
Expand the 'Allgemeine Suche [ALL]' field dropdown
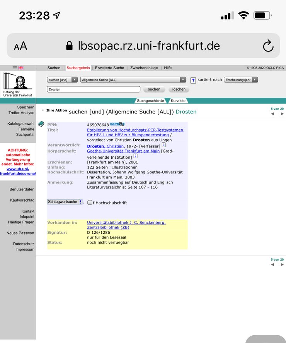coord(133,80)
